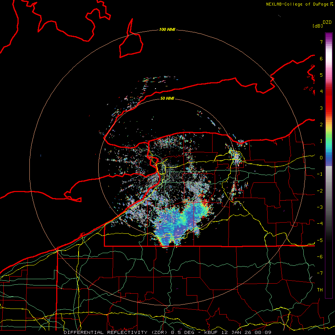Click the DZD legend title
The width and height of the screenshot is (335, 335).
click(327, 22)
